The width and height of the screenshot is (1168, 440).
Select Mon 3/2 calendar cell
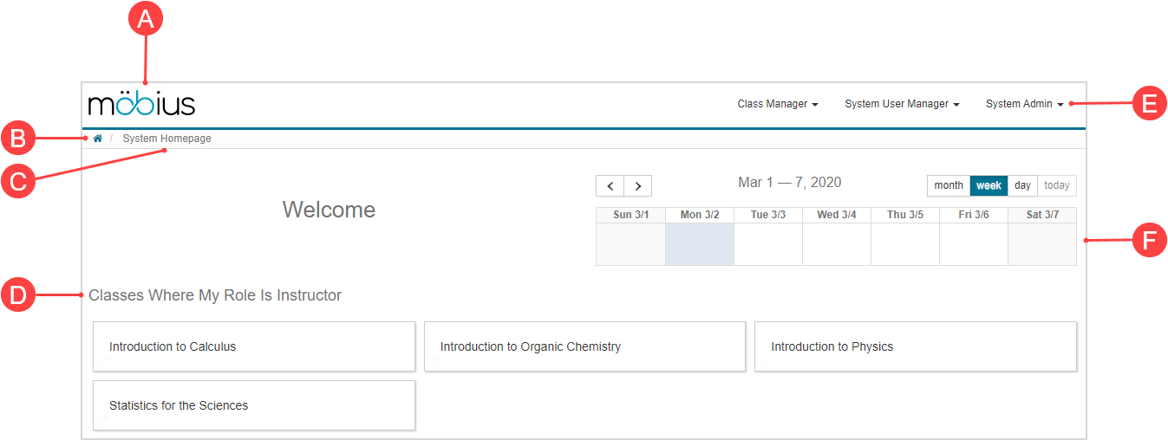pyautogui.click(x=699, y=244)
